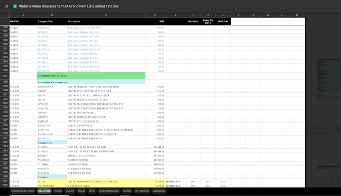
Task: Click the SUPER SALE cell in row 1191
Action: coord(176,181)
